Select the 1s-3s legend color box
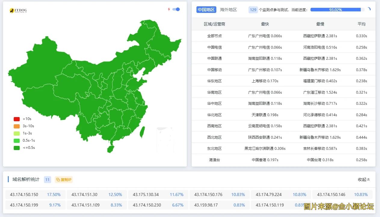 click(x=17, y=133)
